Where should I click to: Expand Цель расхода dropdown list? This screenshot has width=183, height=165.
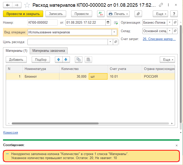pos(110,42)
